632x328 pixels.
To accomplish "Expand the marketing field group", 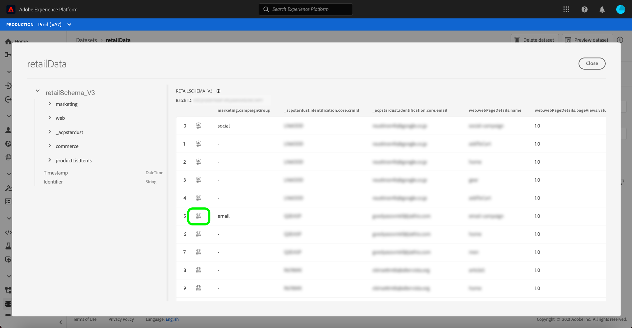I will 49,104.
